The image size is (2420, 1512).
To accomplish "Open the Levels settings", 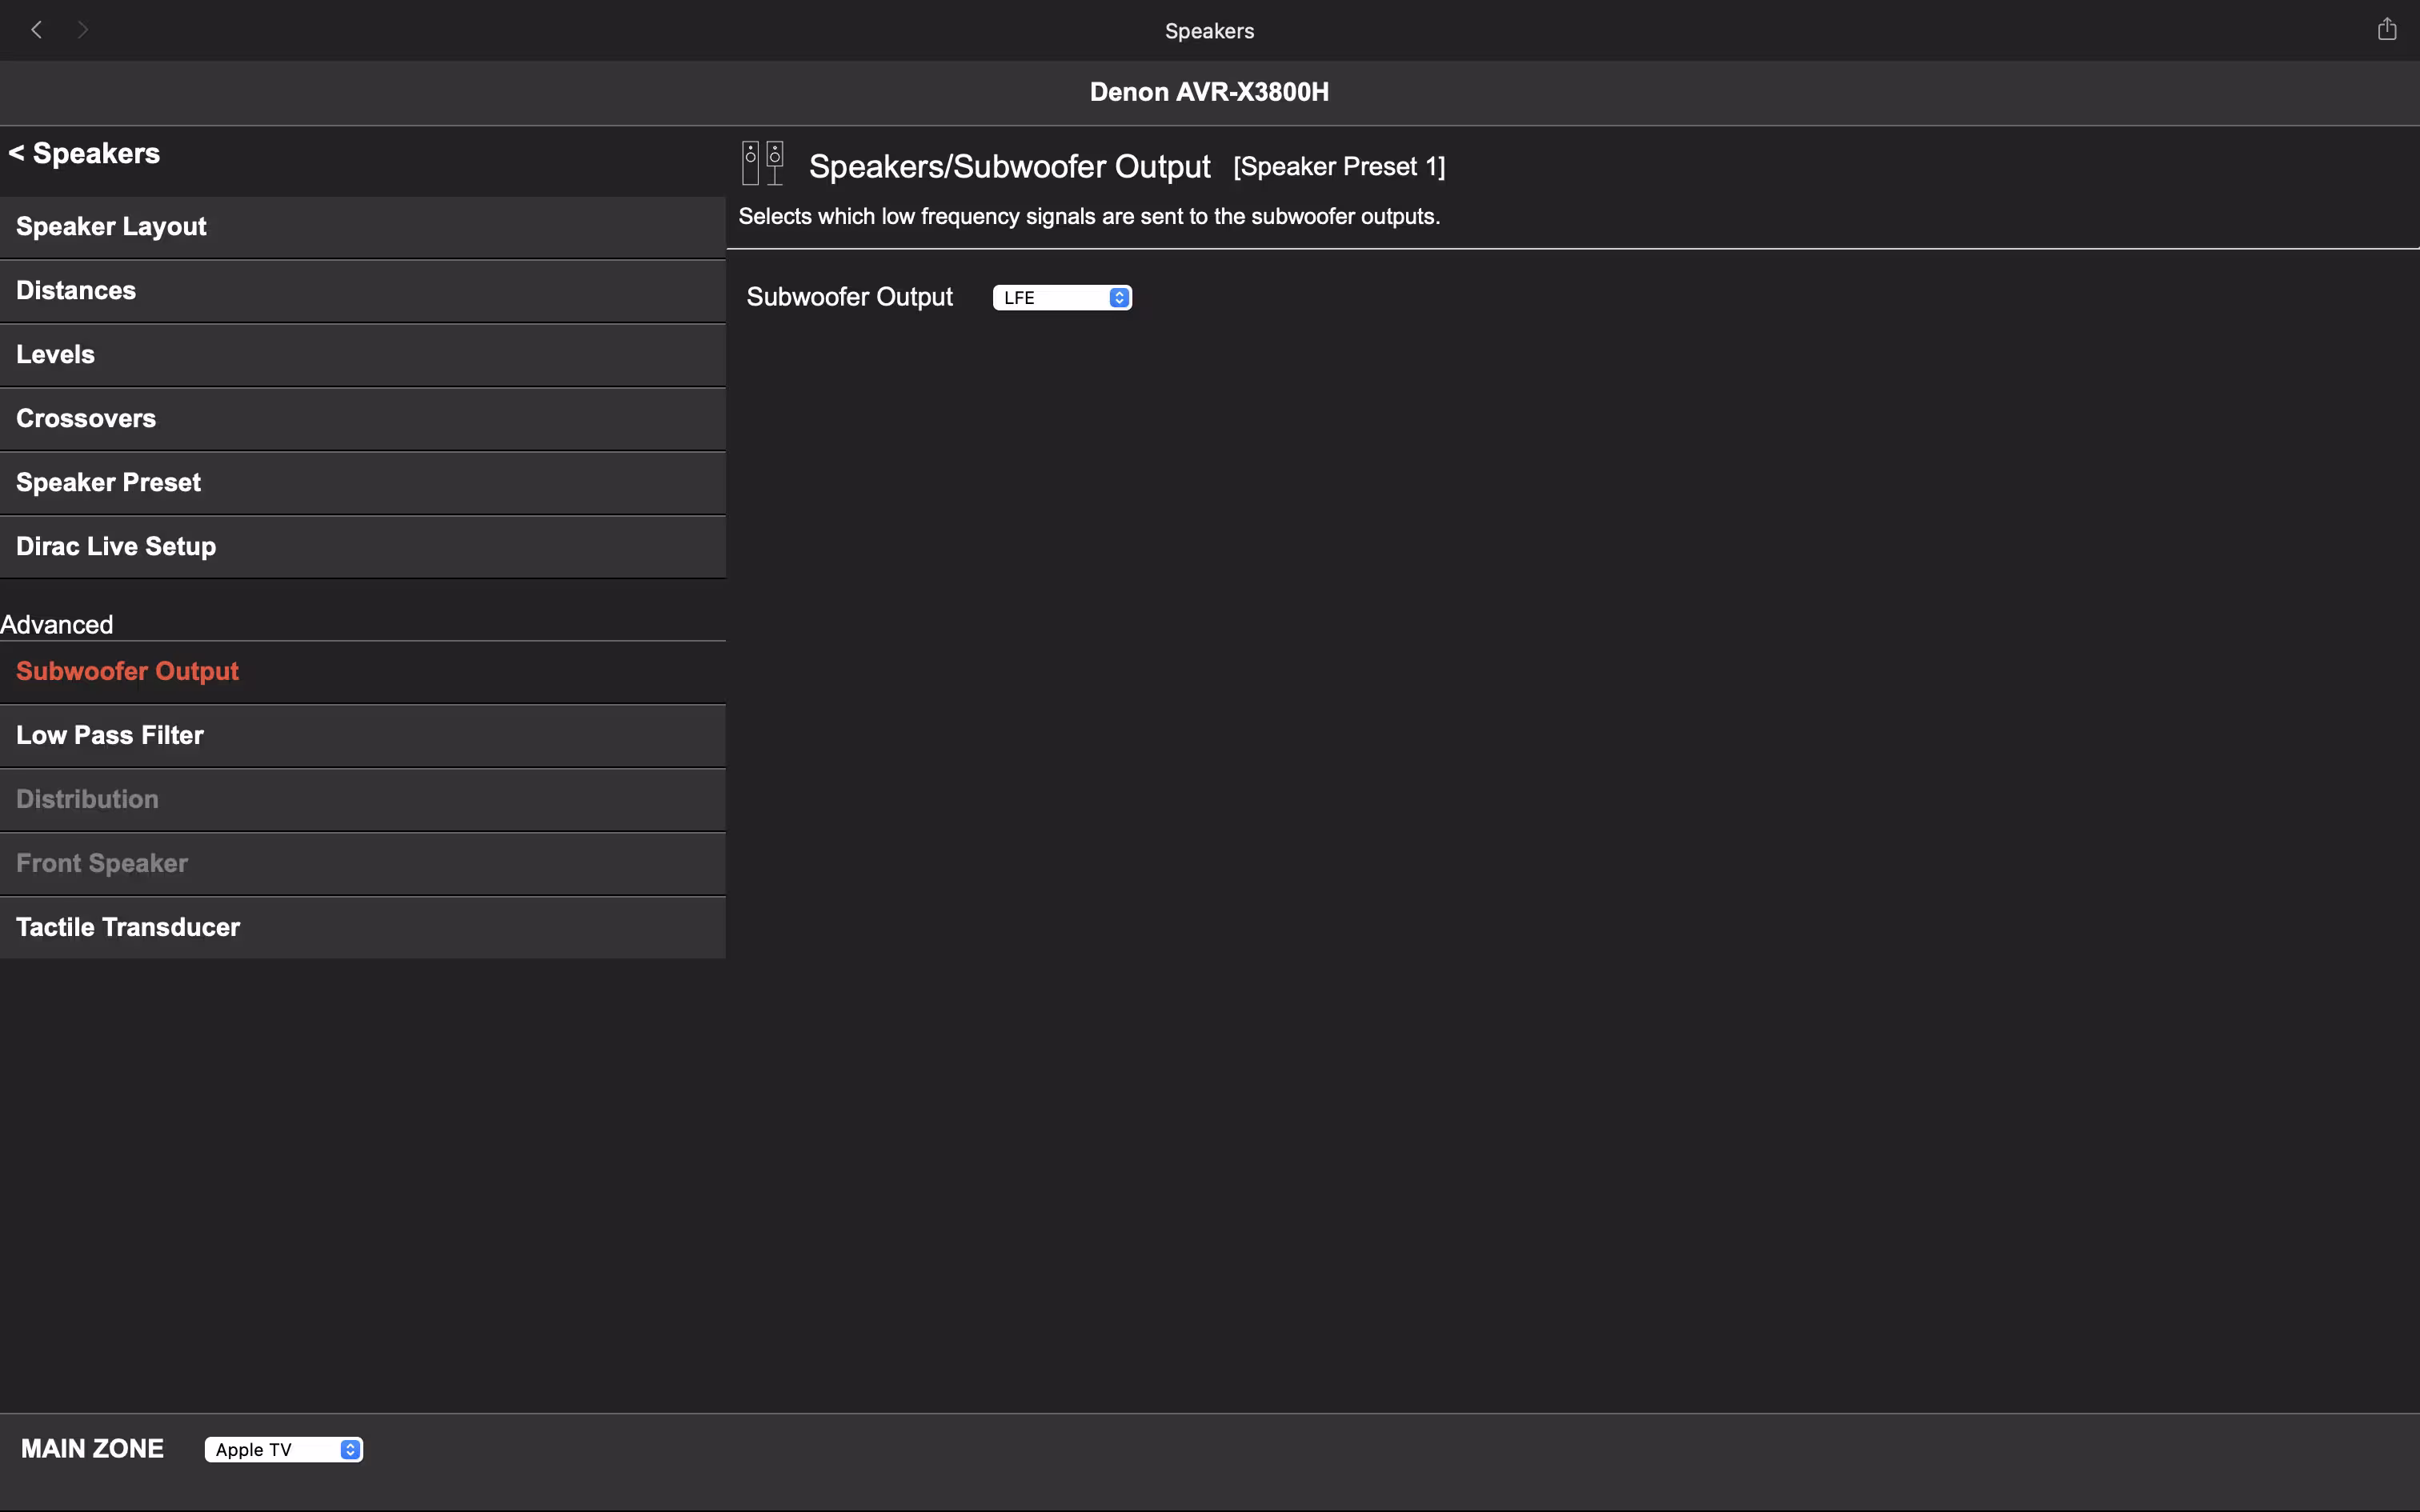I will pyautogui.click(x=55, y=355).
